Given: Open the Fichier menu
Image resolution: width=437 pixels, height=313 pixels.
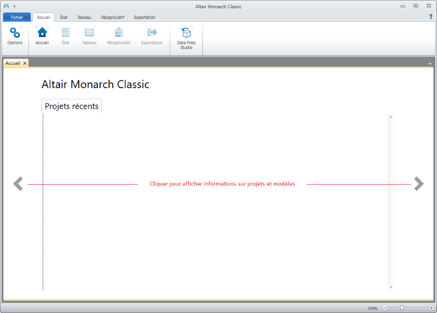Looking at the screenshot, I should point(17,17).
